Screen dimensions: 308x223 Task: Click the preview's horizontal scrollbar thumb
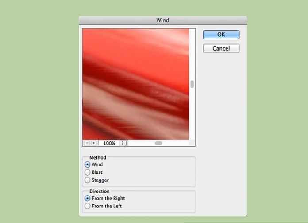[x=158, y=143]
